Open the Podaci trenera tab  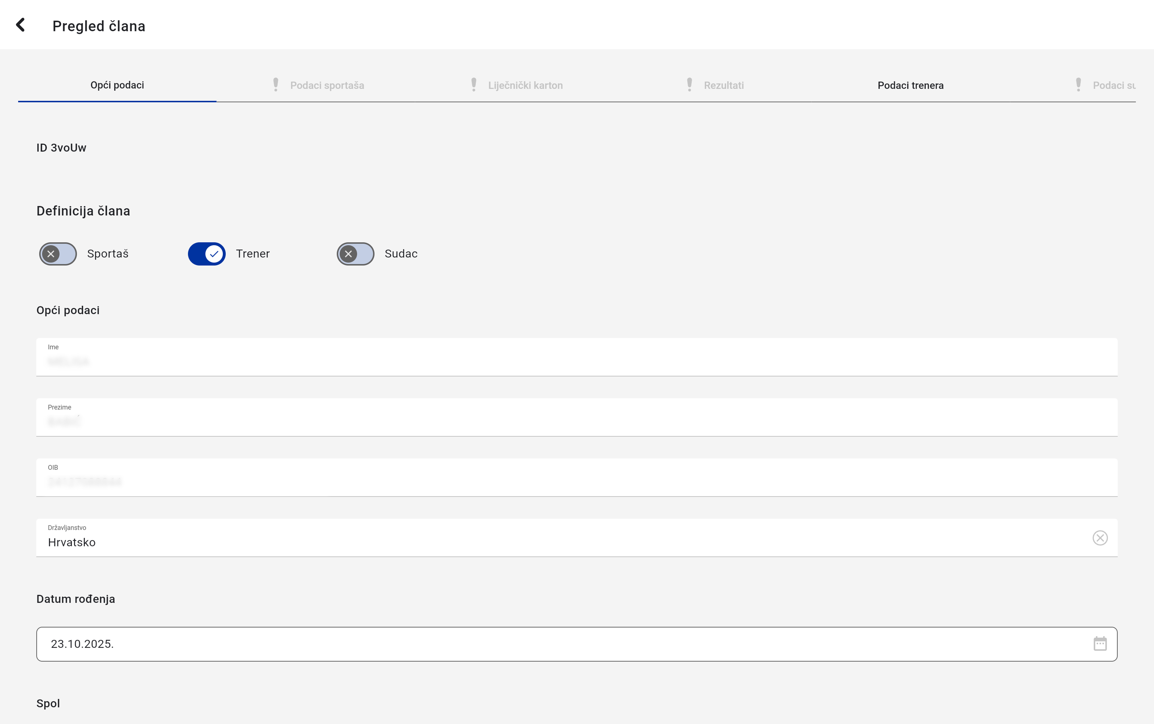[x=910, y=85]
